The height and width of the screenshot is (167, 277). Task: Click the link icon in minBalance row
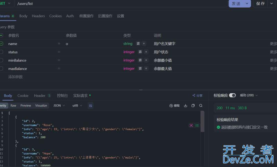tap(140, 60)
